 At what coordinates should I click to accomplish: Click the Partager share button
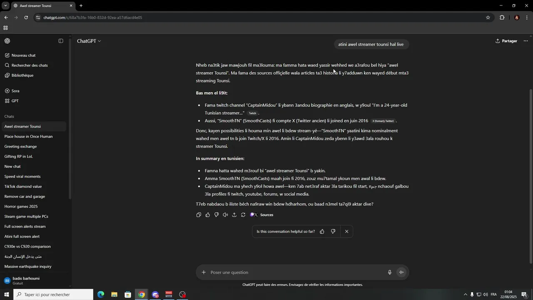[x=506, y=41]
